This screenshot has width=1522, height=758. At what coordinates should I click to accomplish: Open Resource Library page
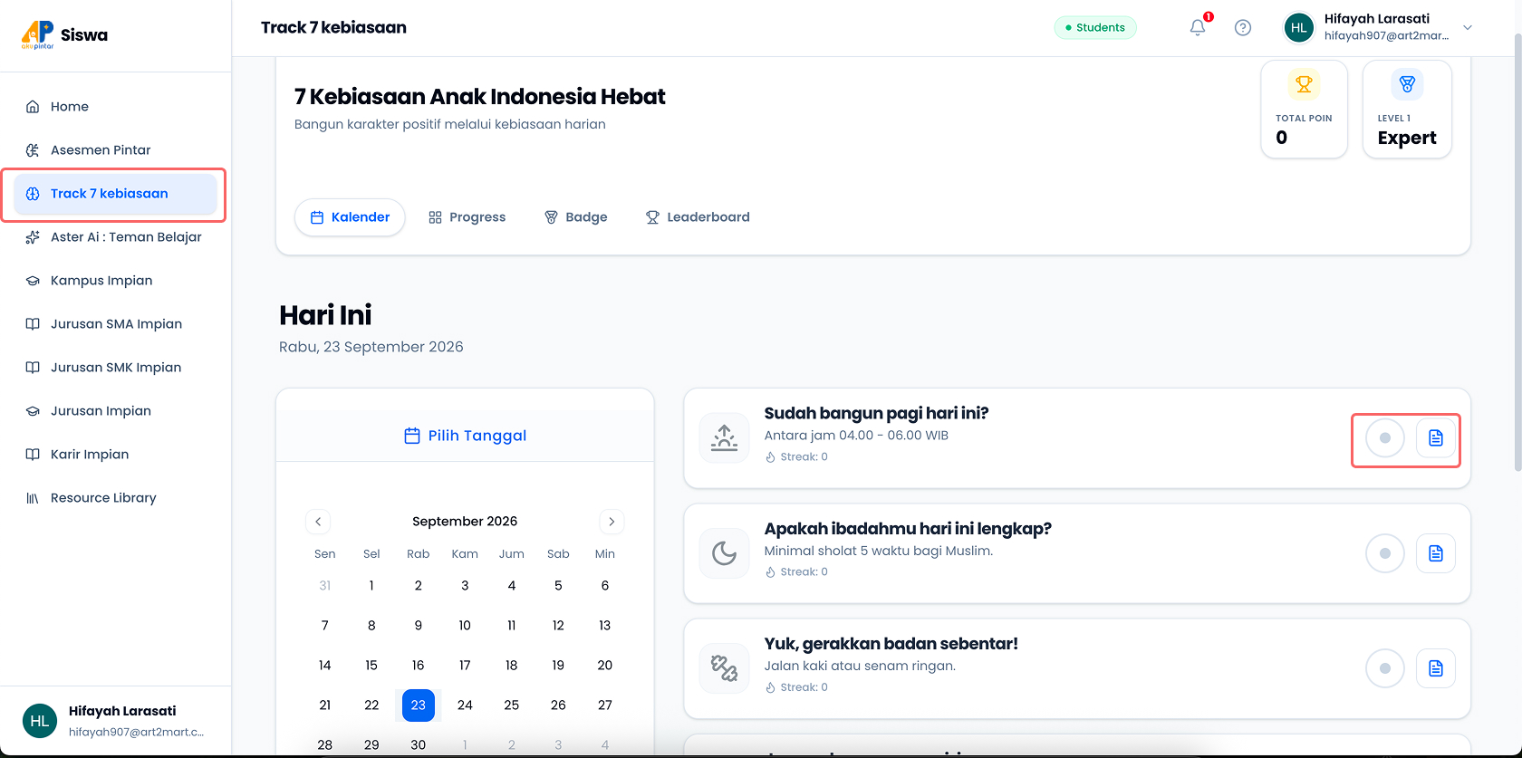click(115, 498)
